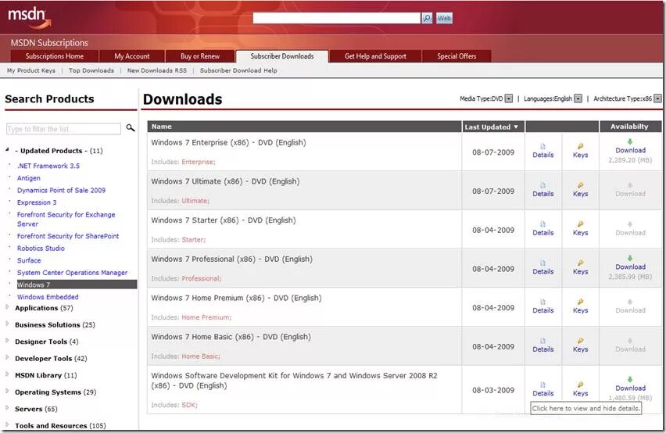The width and height of the screenshot is (666, 433).
Task: Download the Windows Software Development Kit
Action: [x=630, y=385]
